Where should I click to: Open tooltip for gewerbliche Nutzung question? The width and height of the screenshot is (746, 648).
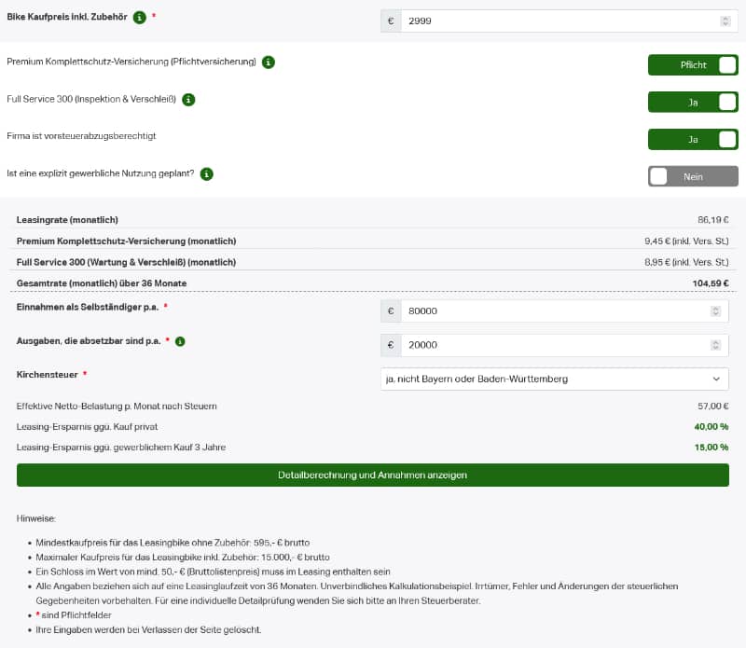coord(206,173)
